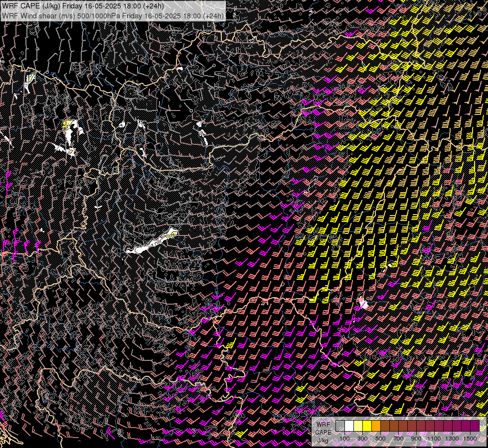488x448 pixels.
Task: Select the purple legend swatch above 1500
Action: [475, 426]
